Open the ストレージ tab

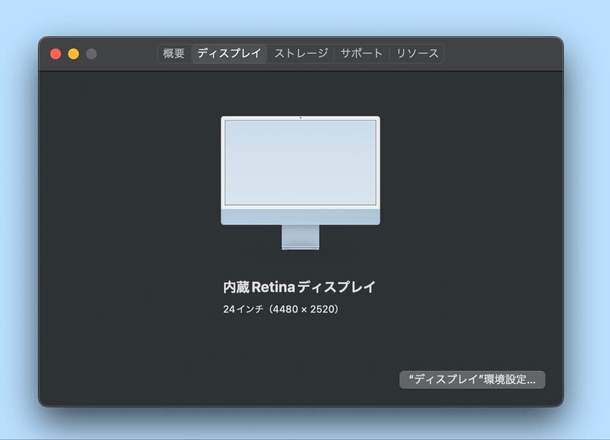[x=301, y=53]
